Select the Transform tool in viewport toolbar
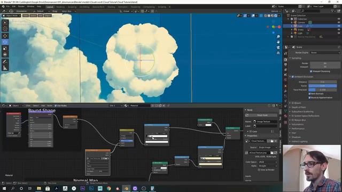 click(x=5, y=54)
